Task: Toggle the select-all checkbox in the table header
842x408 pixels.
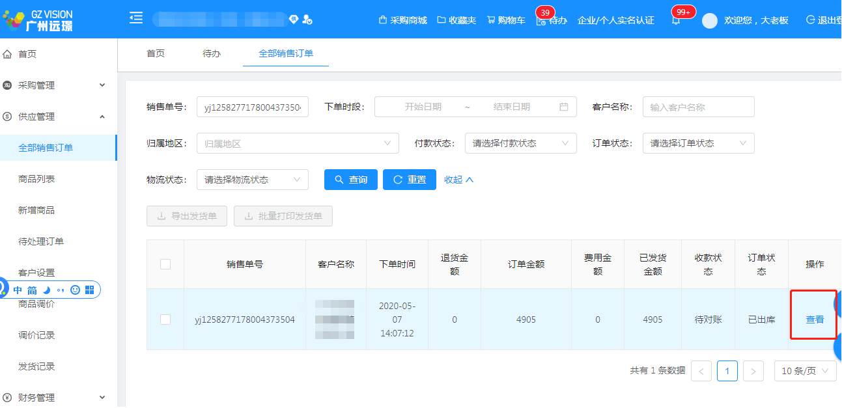Action: pos(165,264)
